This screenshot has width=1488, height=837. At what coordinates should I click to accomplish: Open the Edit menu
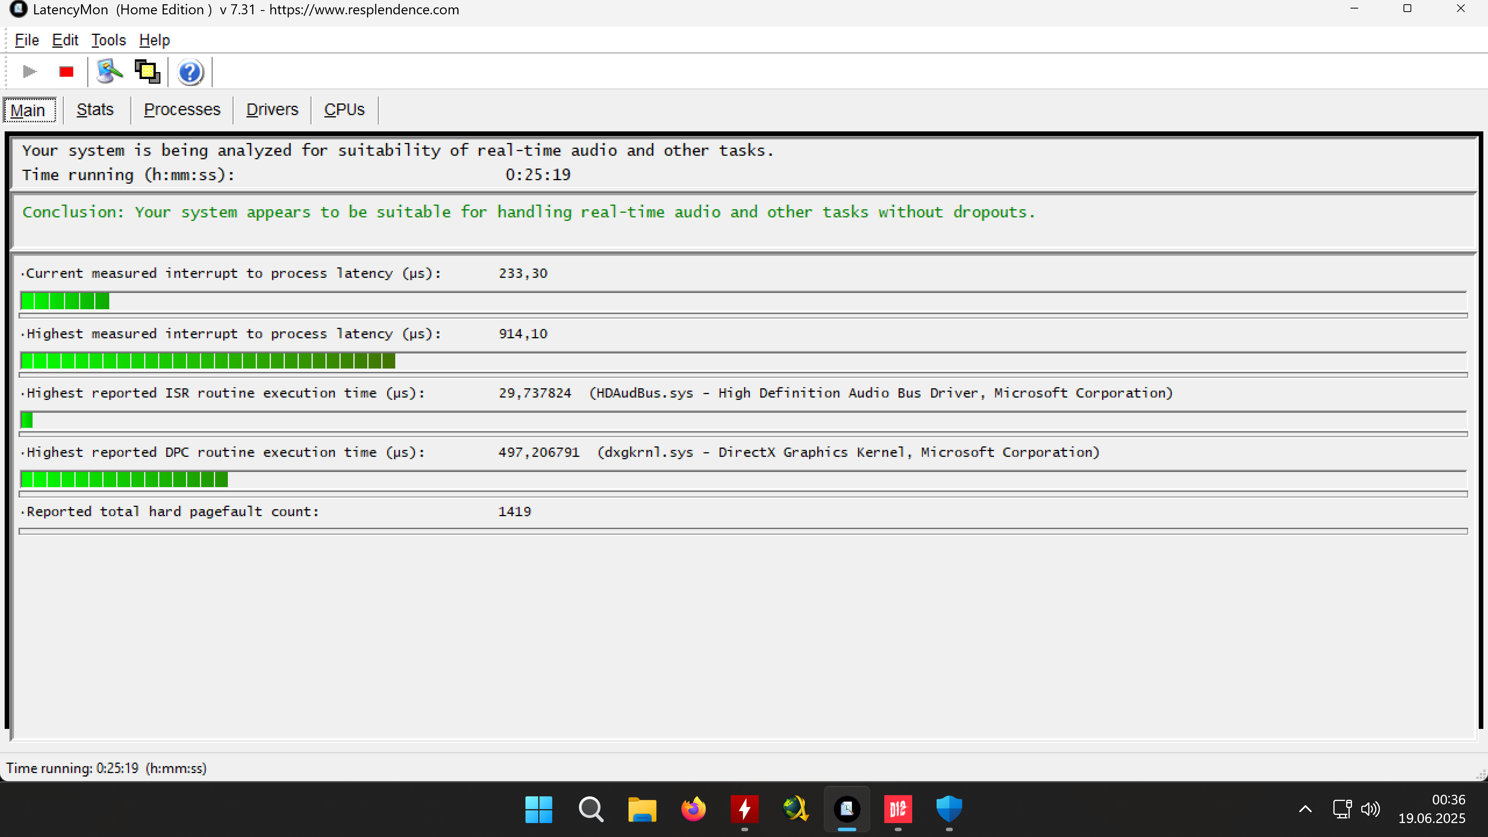(x=65, y=40)
